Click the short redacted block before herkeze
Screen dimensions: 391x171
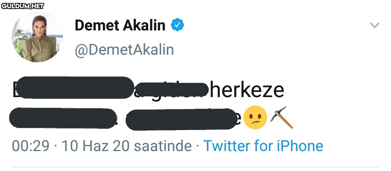point(173,89)
